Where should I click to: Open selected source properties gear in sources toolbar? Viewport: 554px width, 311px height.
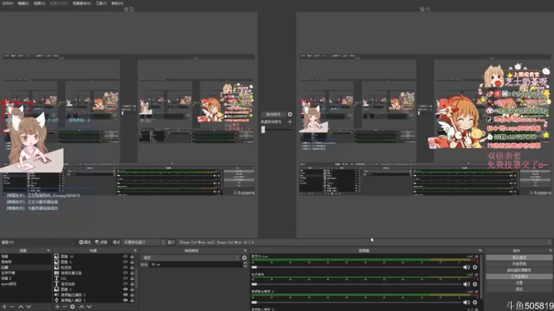pos(73,307)
